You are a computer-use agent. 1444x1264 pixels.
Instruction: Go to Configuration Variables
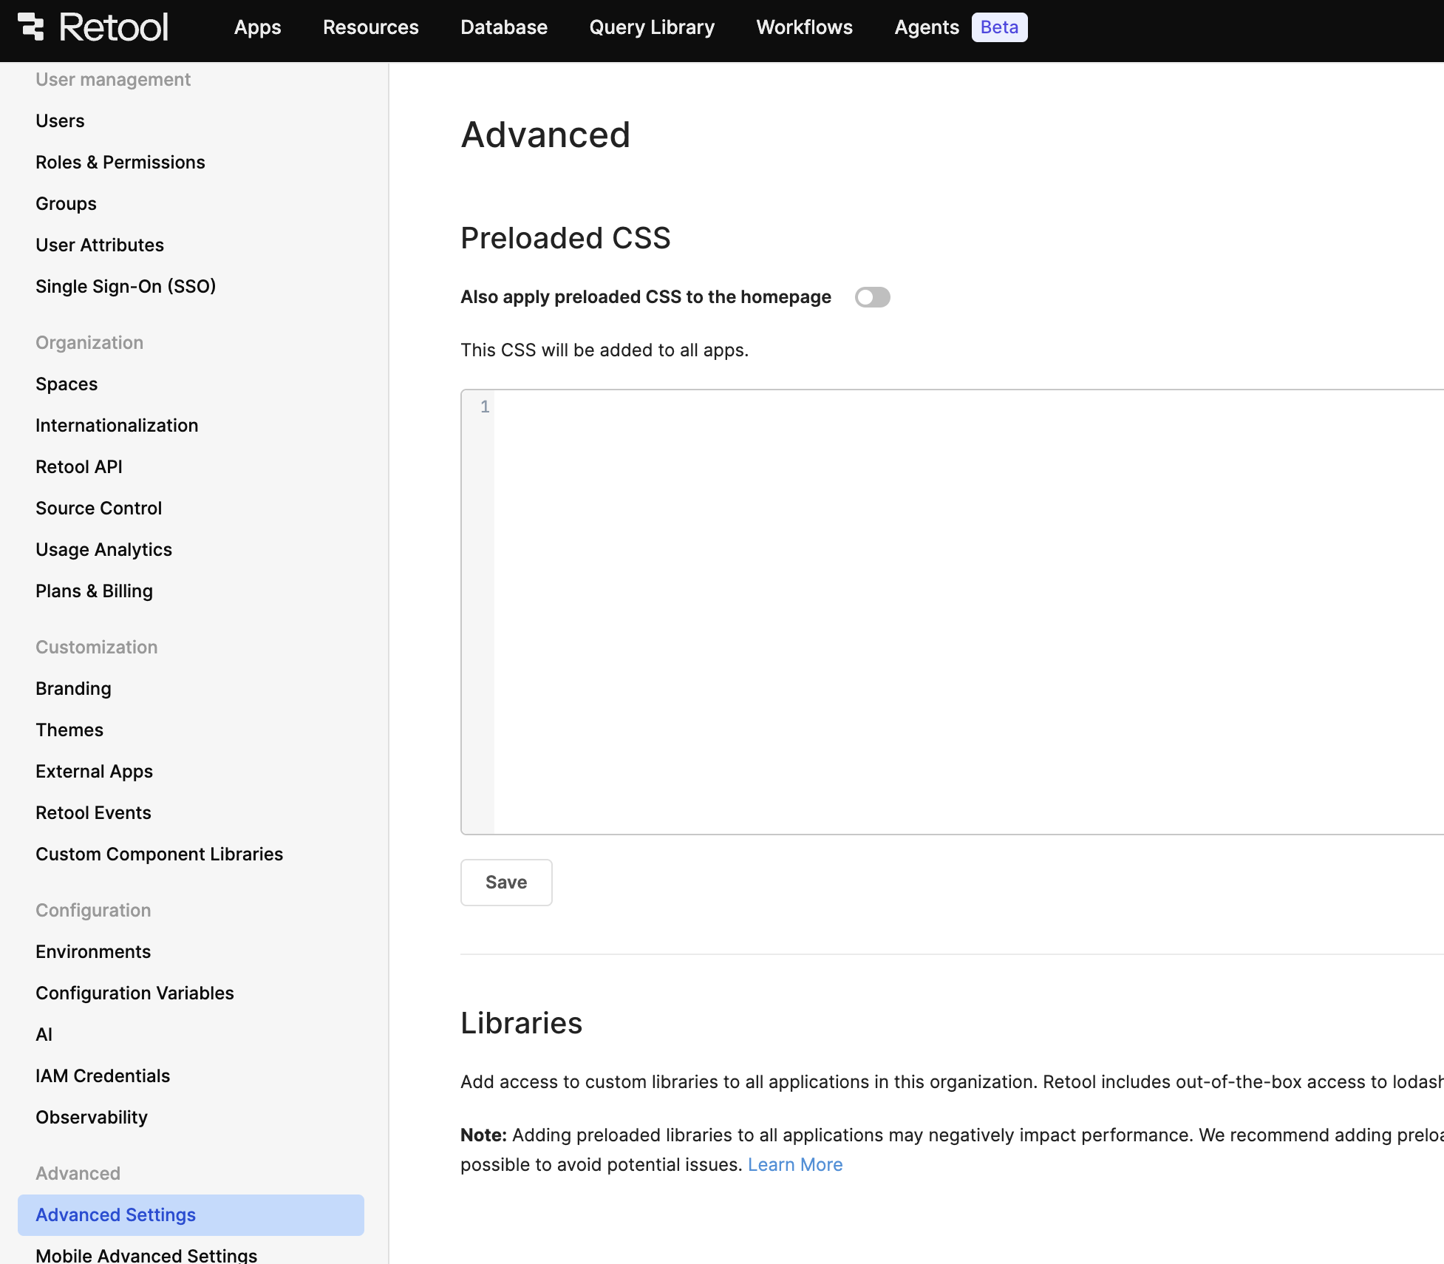134,993
